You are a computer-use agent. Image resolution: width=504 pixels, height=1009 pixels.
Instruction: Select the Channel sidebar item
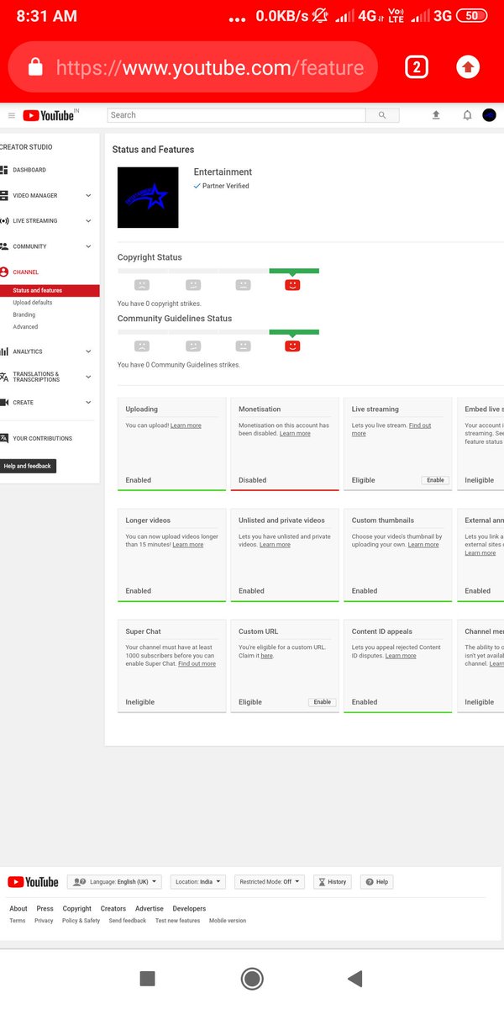click(x=25, y=272)
